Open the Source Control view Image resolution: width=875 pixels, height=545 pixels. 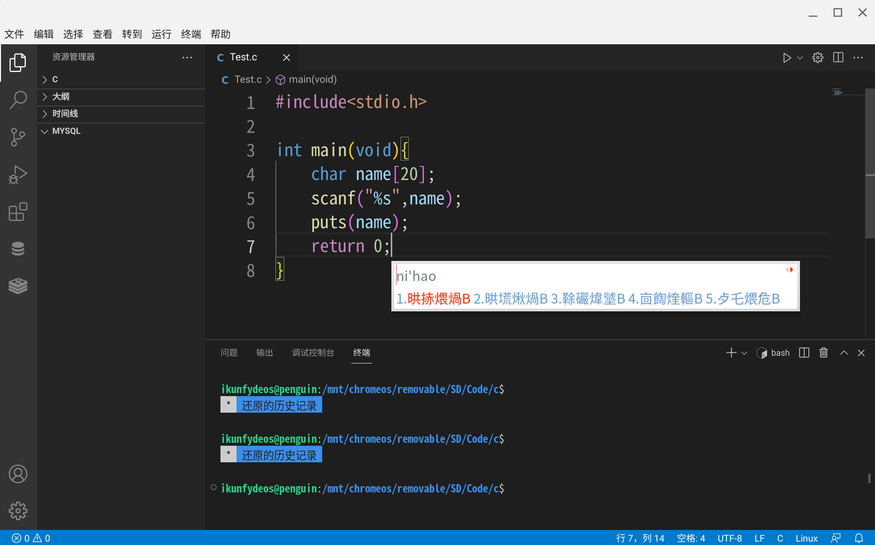18,137
